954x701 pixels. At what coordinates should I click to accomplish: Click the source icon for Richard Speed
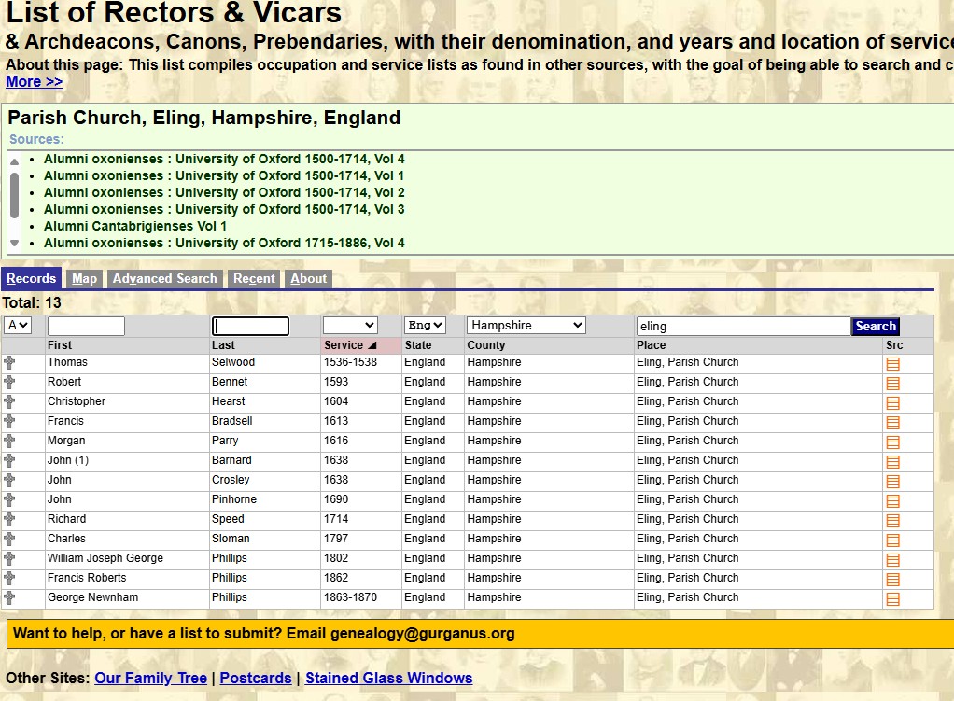click(892, 520)
